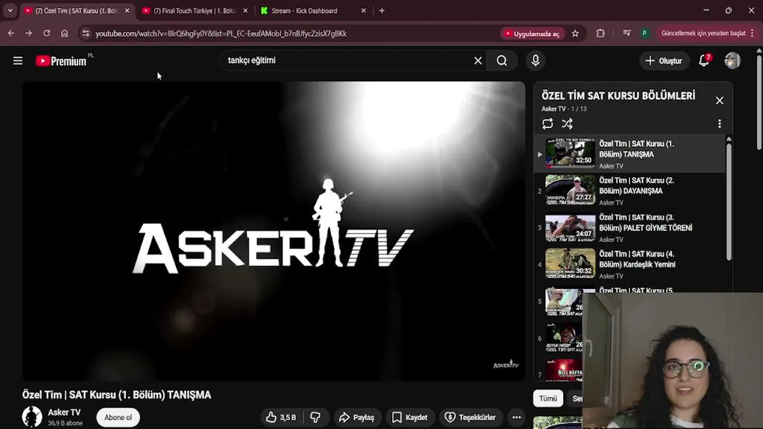Go back in browser history
The width and height of the screenshot is (763, 429).
click(x=11, y=33)
